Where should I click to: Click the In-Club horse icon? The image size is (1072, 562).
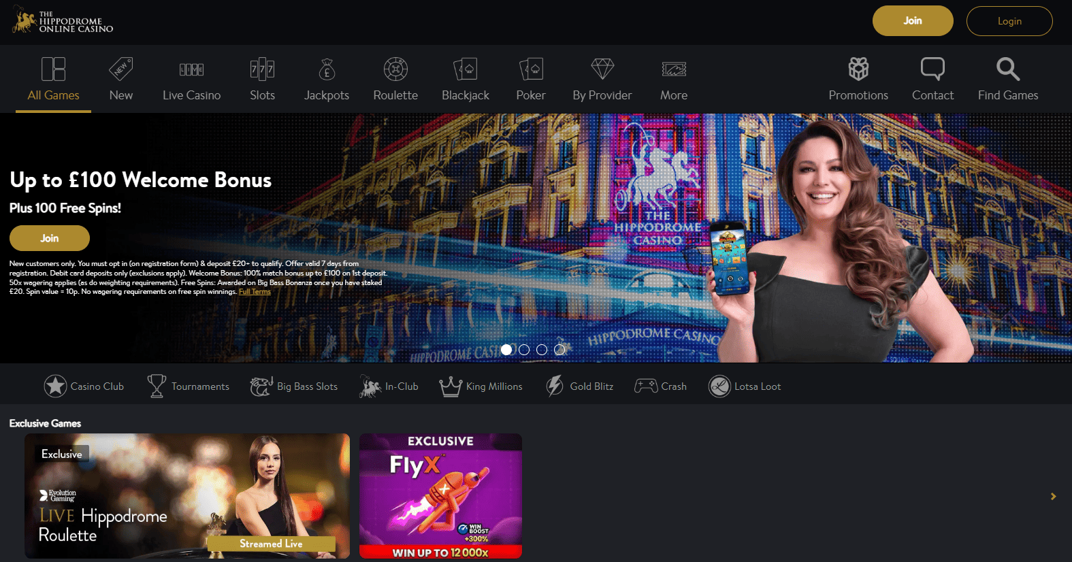(370, 386)
